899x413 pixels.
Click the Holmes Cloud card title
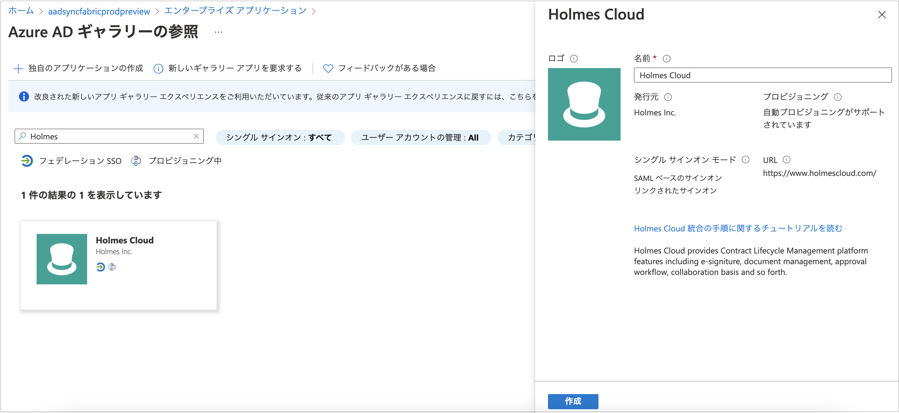click(x=125, y=240)
